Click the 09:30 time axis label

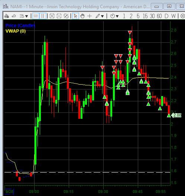pyautogui.click(x=103, y=192)
